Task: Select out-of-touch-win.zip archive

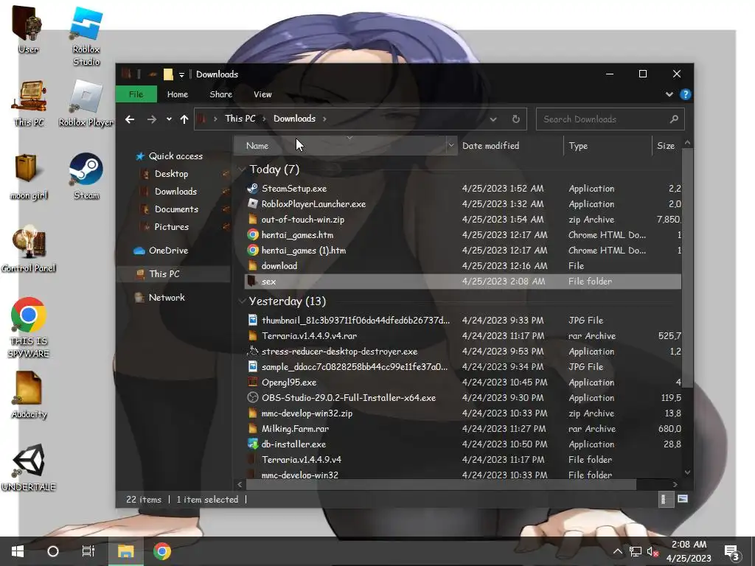Action: click(302, 220)
